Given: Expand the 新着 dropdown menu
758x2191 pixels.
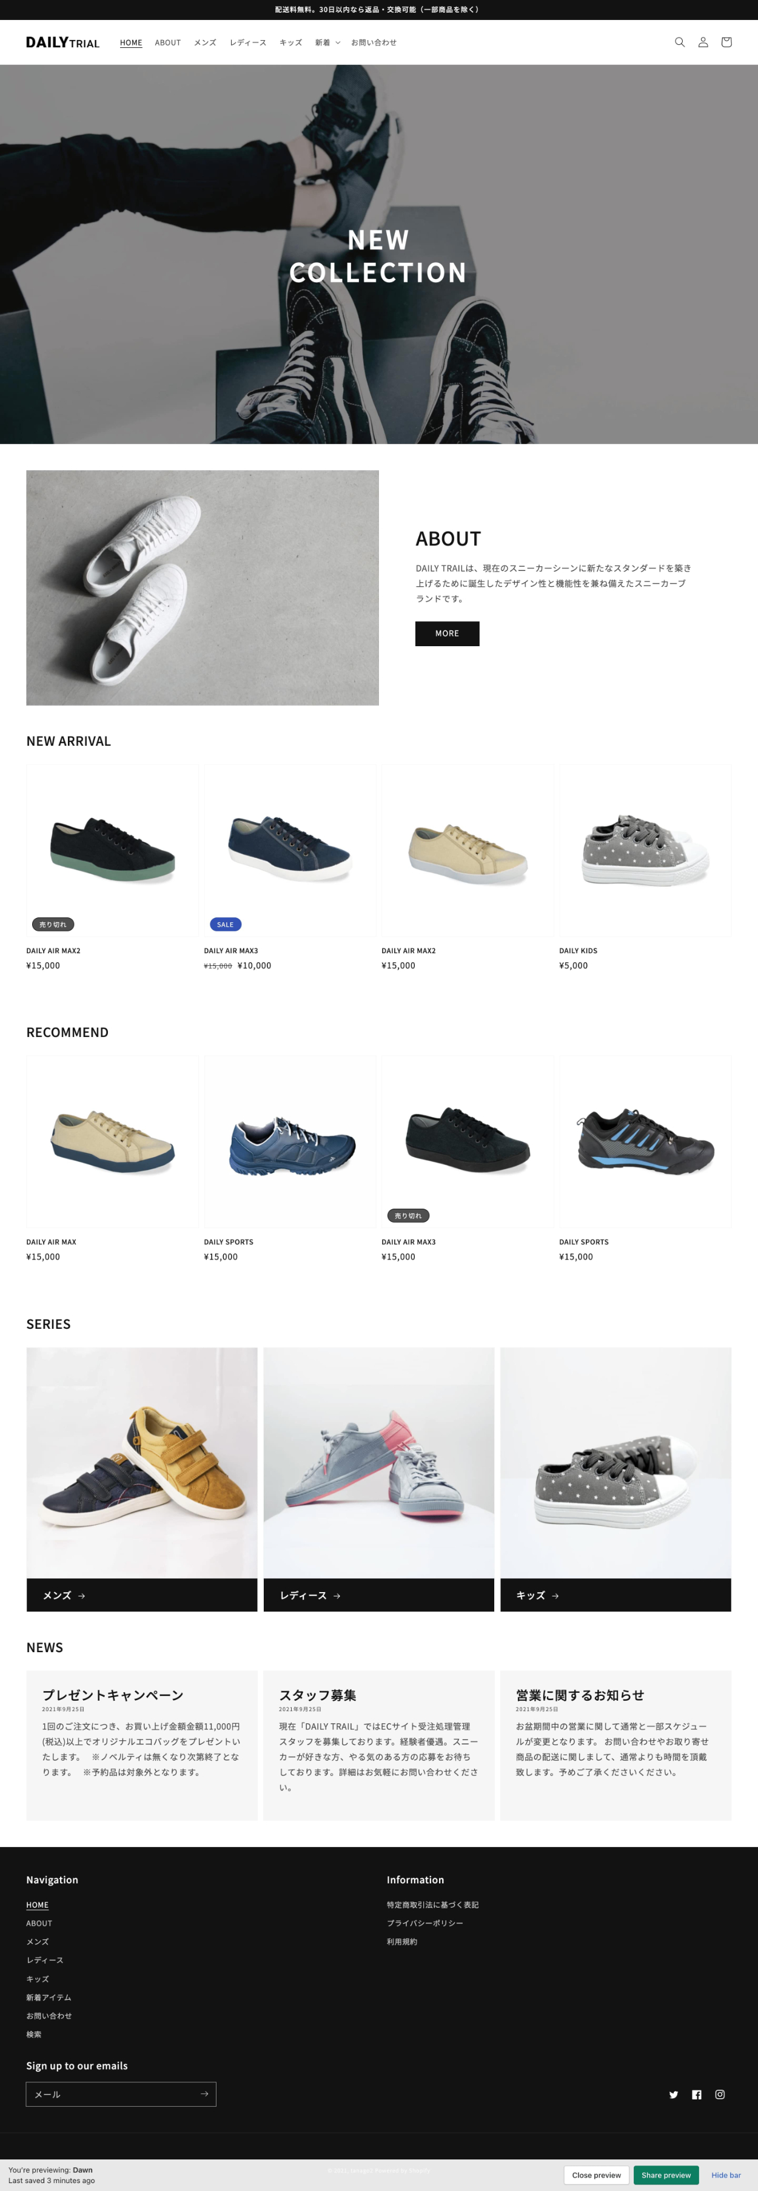Looking at the screenshot, I should (x=327, y=42).
